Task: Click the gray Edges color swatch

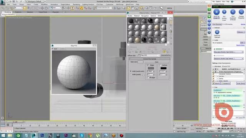Action: 151,68
